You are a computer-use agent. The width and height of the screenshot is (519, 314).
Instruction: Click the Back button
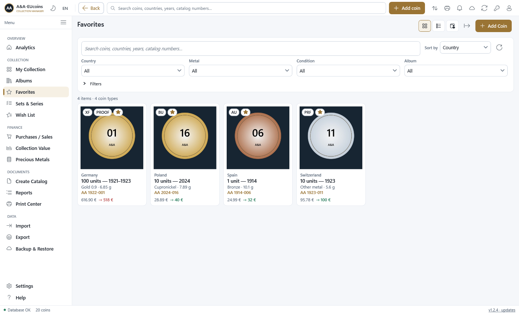click(91, 8)
